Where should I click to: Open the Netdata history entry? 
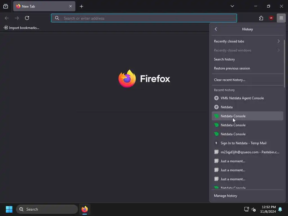[247, 107]
